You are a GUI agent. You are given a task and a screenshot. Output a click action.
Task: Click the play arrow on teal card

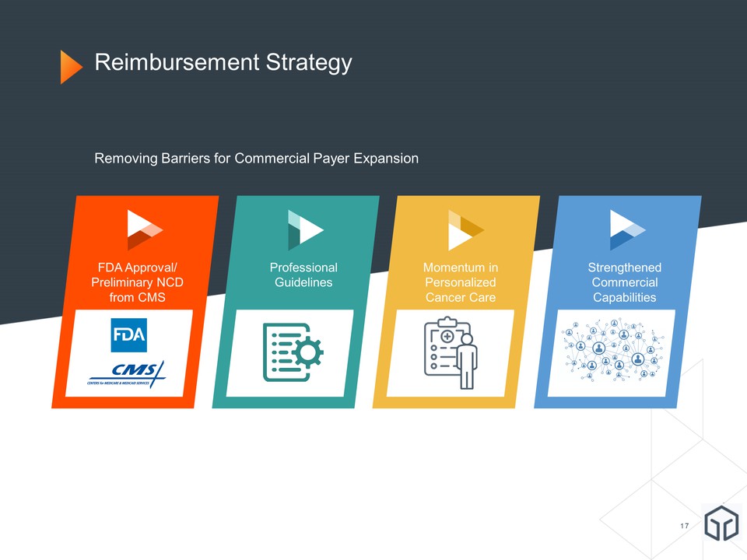coord(304,229)
